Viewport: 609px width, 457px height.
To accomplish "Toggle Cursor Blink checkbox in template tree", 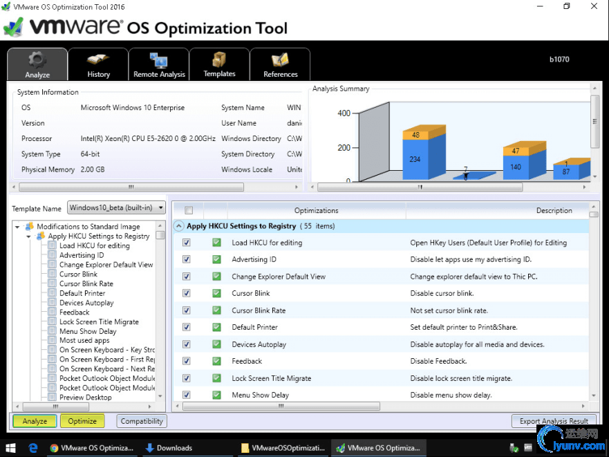I will [52, 274].
